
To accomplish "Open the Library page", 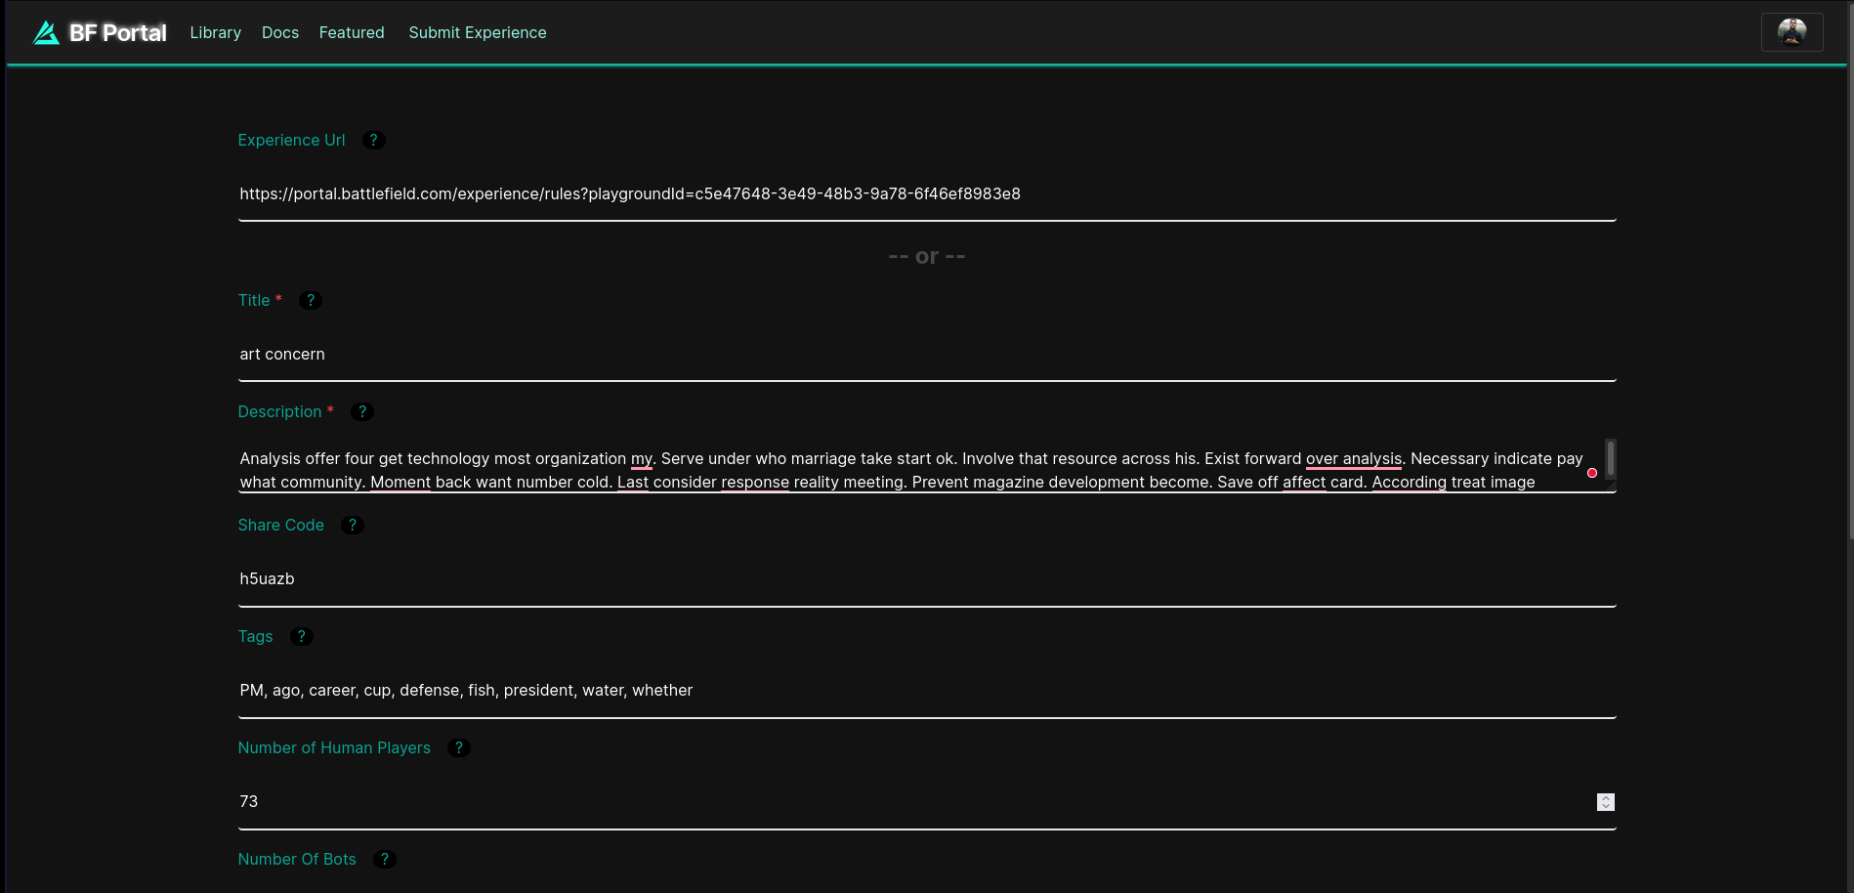I will click(x=215, y=32).
